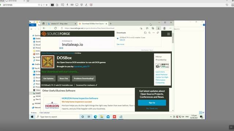Click the haroldet author link
The height and width of the screenshot is (131, 234).
(78, 66)
